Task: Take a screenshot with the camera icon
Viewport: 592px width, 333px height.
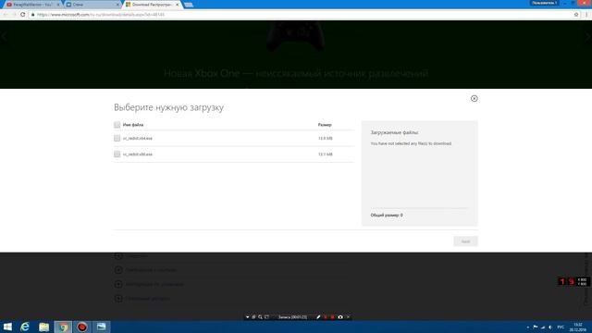Action: (340, 317)
